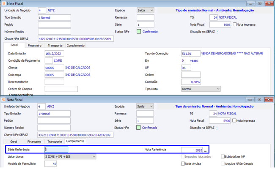Click the Data Emissão field
The height and width of the screenshot is (169, 275).
click(x=55, y=53)
